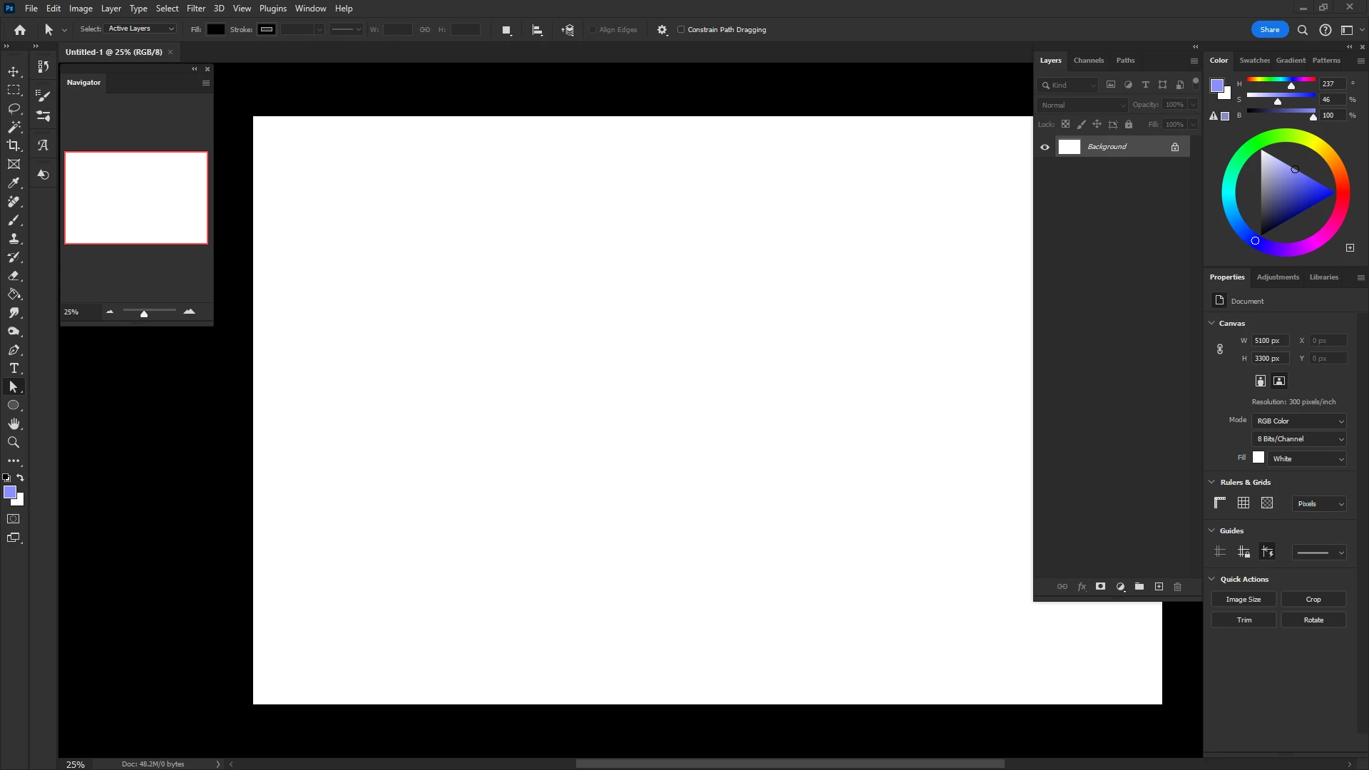This screenshot has height=770, width=1369.
Task: Enable Constrain Path Dragging checkbox
Action: point(681,30)
